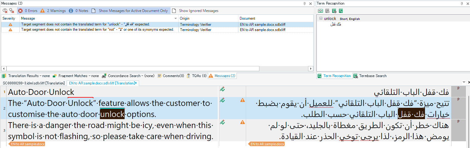
Task: Click Arabic target text of segment 1
Action: pos(411,92)
